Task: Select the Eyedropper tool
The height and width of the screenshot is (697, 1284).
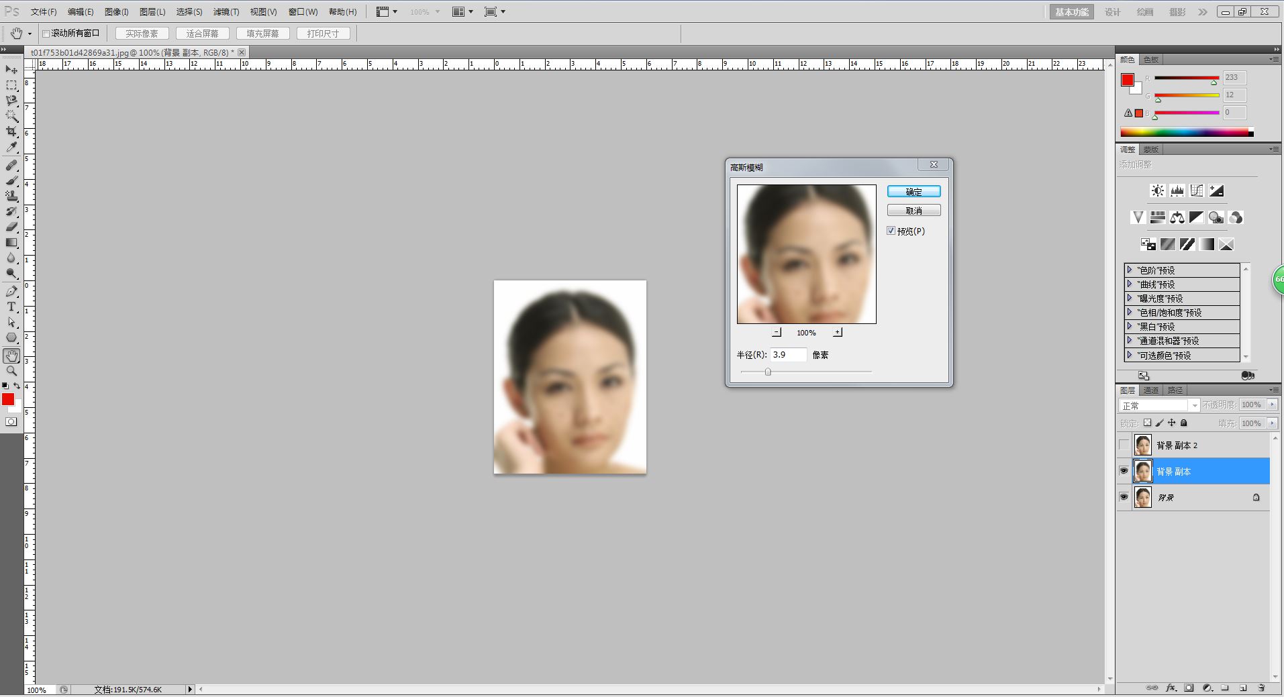Action: (11, 148)
